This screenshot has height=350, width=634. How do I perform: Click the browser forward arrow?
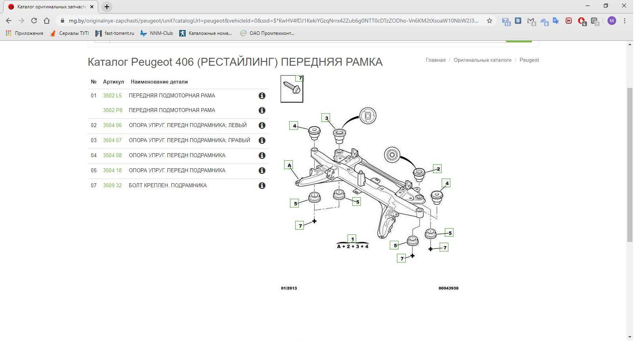[21, 21]
